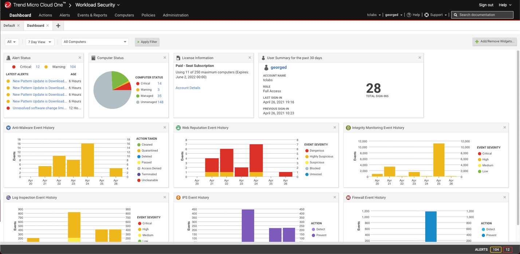This screenshot has height=254, width=520.
Task: Close the Dashboard tab with its X
Action: 47,26
